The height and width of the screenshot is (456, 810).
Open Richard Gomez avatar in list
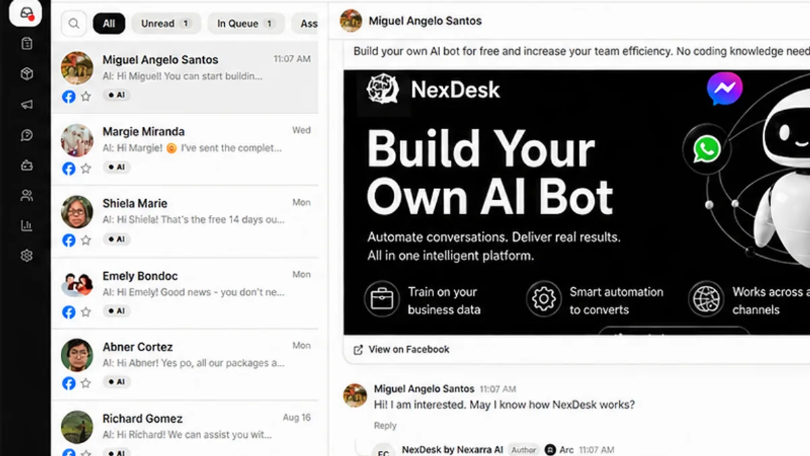(x=77, y=426)
